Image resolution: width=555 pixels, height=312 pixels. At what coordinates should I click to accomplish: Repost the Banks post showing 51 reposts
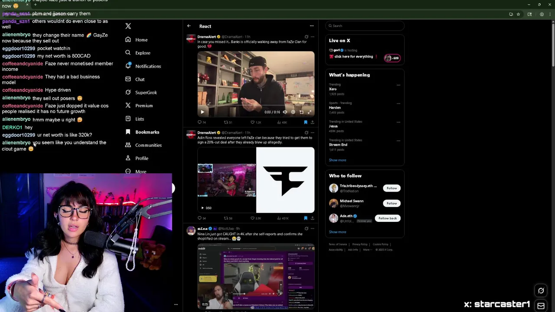click(228, 122)
